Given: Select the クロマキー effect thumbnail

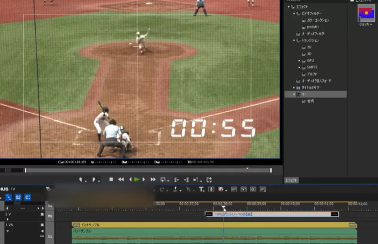Looking at the screenshot, I should (x=366, y=13).
